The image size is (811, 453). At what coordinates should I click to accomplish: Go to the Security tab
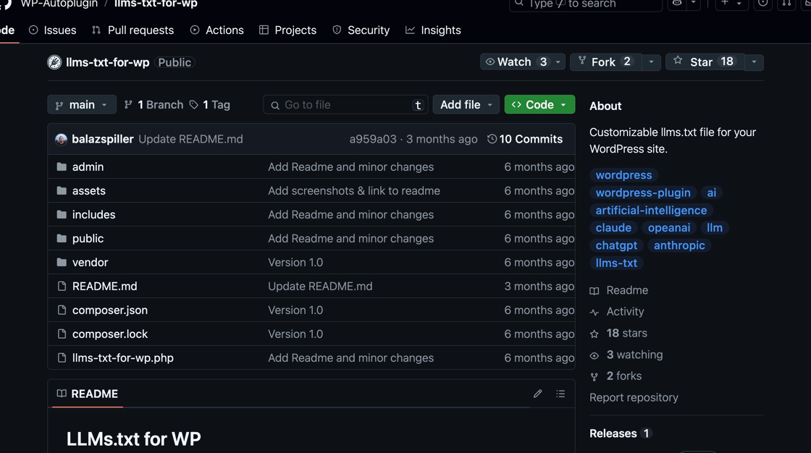pos(361,30)
